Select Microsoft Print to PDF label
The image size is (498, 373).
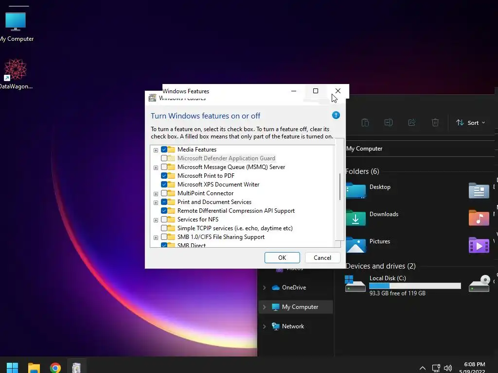click(x=206, y=175)
